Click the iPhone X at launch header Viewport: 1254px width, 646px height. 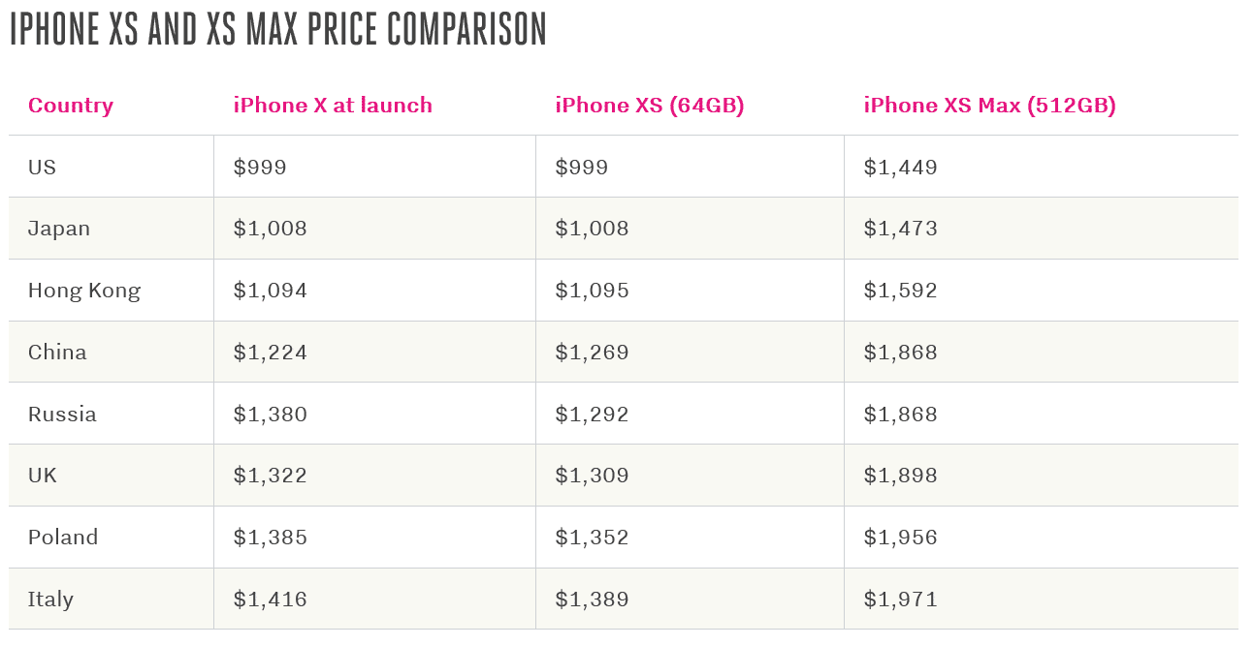[x=333, y=106]
